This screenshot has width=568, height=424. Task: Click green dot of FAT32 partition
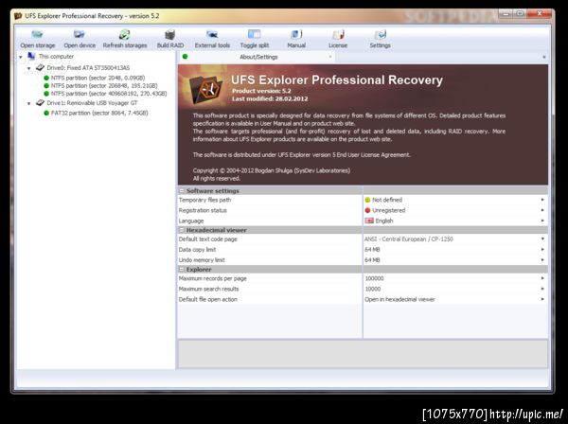tap(46, 113)
